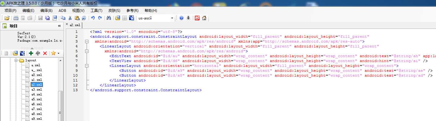Click the blue icon just left of us-ascii
The image size is (436, 121).
click(132, 18)
